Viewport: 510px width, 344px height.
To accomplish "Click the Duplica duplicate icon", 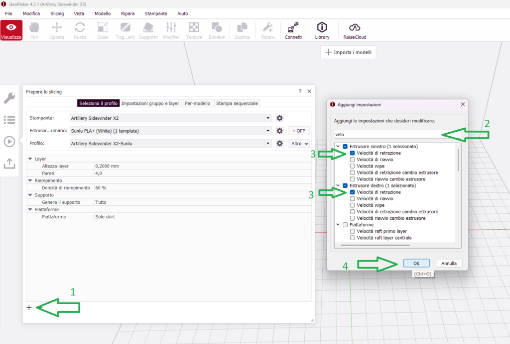I will click(x=243, y=30).
